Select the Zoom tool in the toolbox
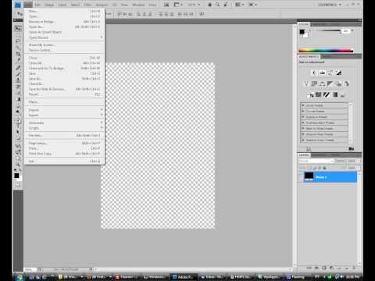 pyautogui.click(x=18, y=165)
